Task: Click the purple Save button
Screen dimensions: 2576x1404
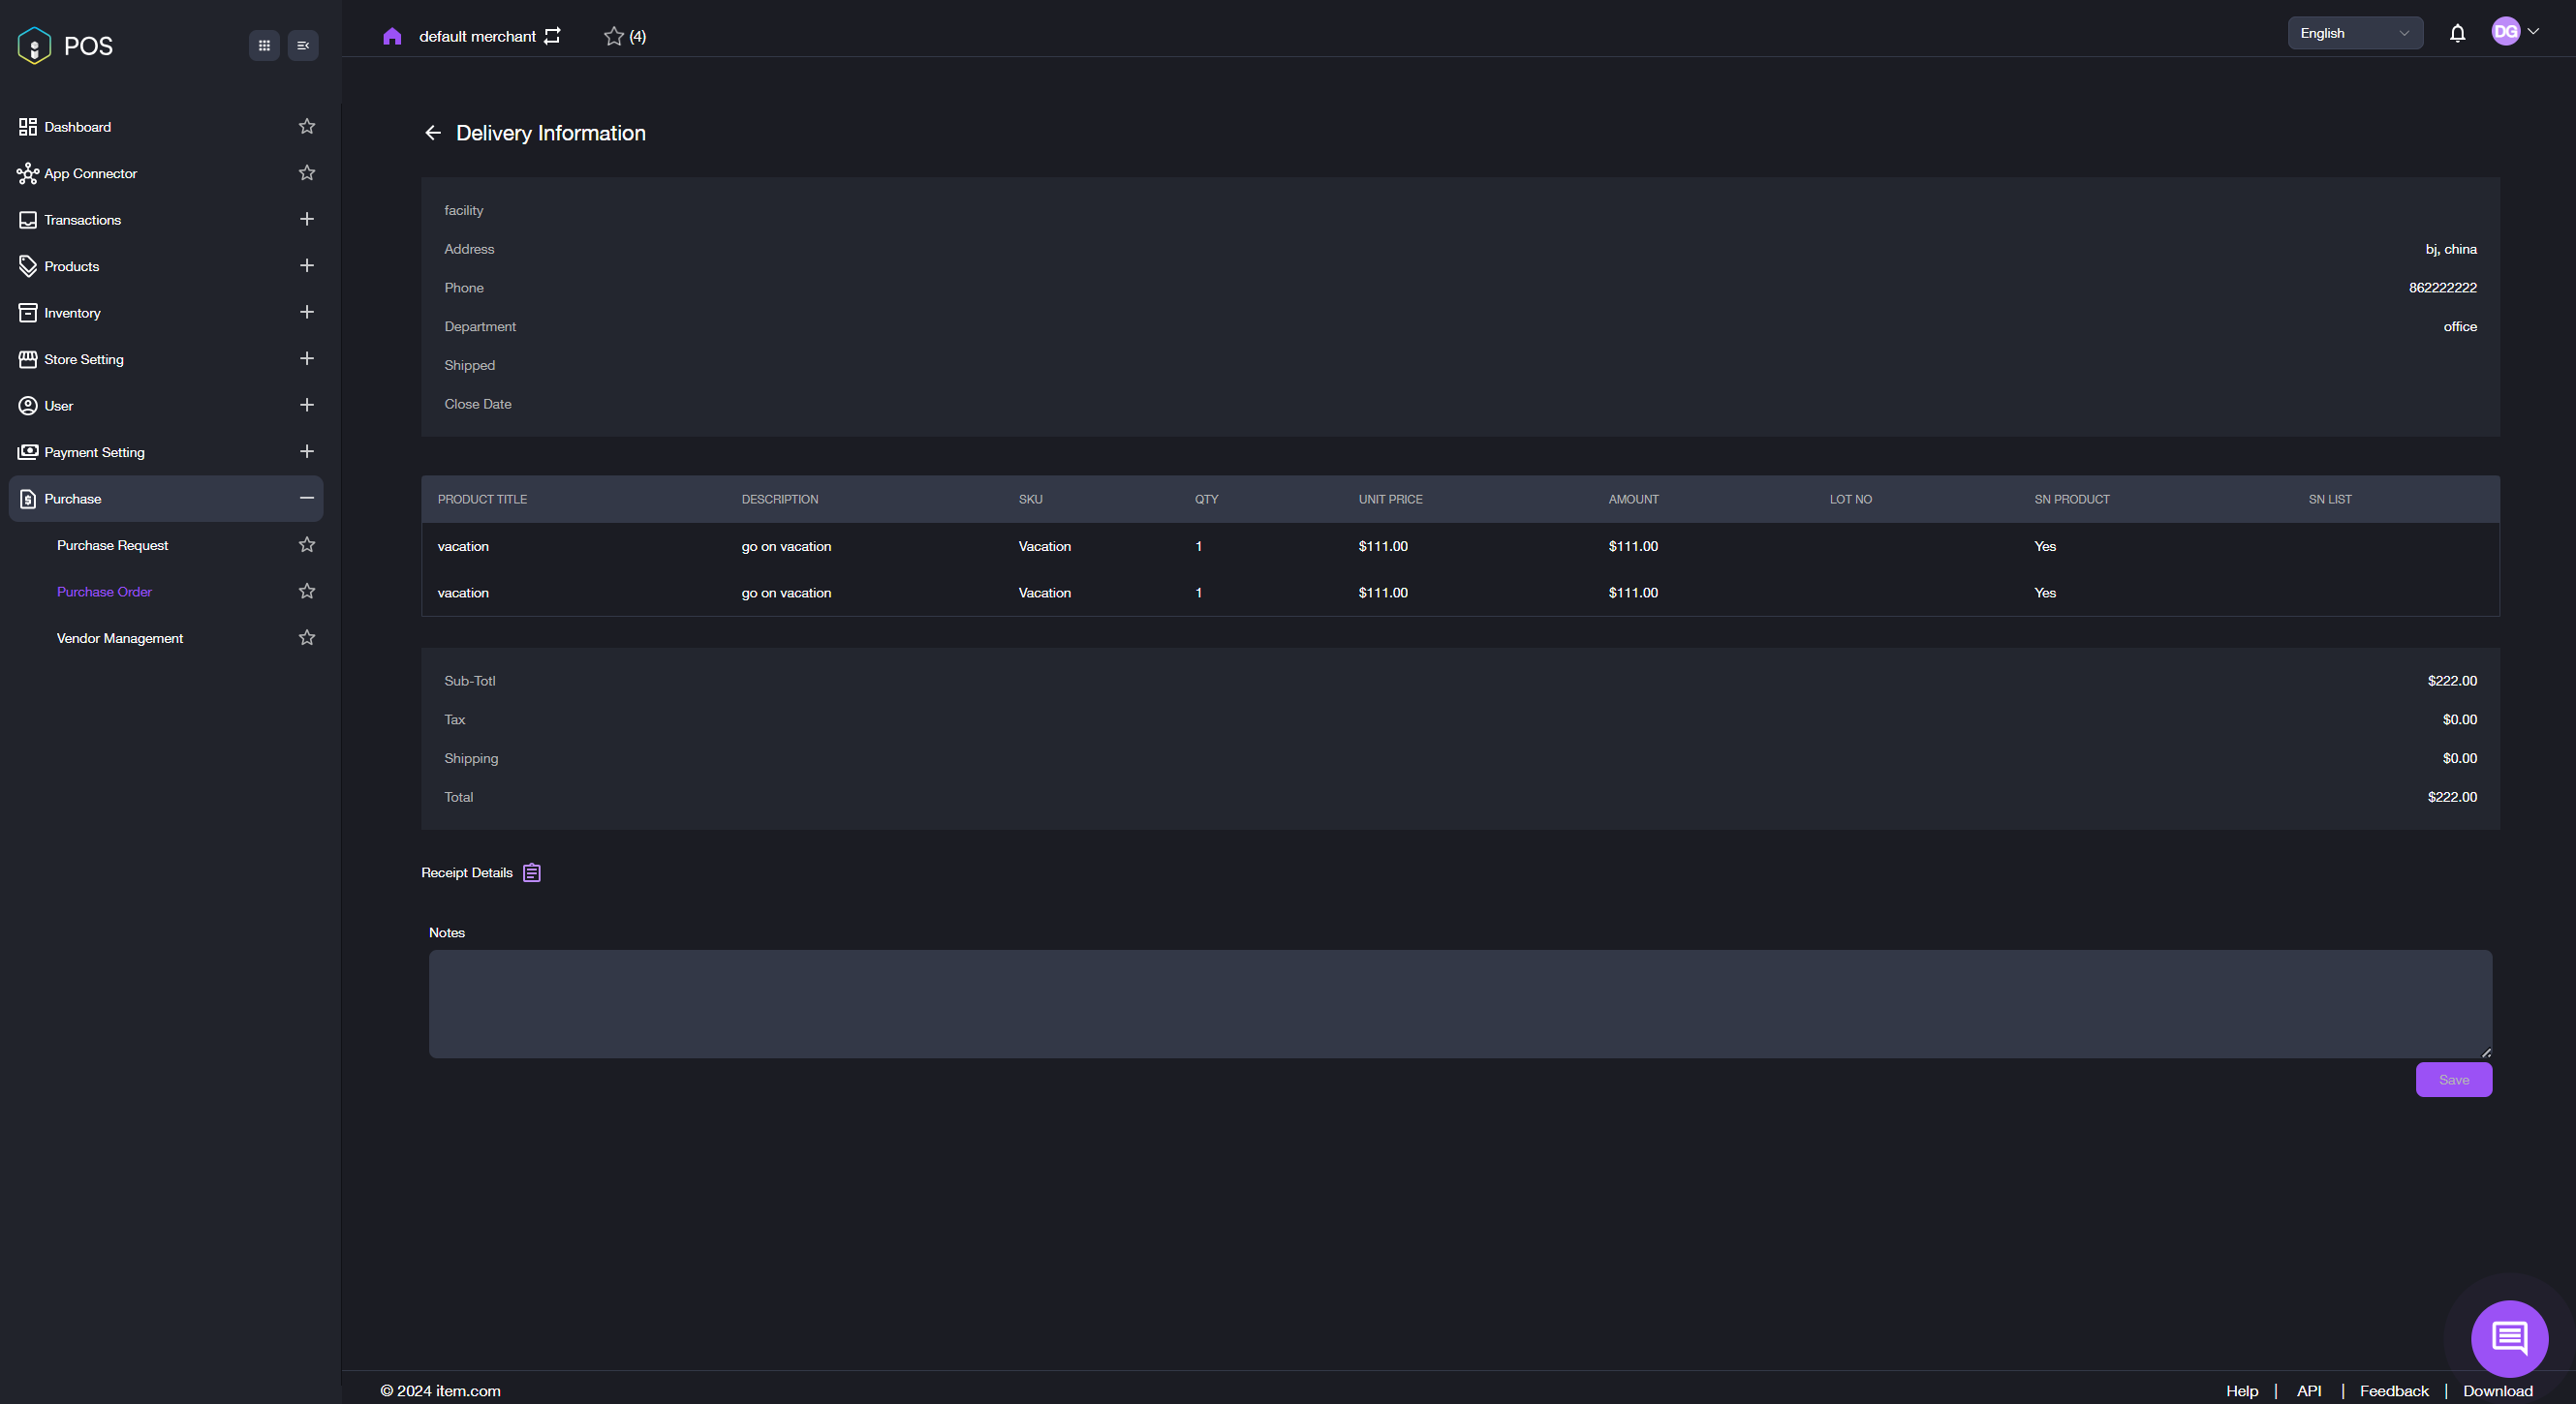Action: coord(2453,1080)
